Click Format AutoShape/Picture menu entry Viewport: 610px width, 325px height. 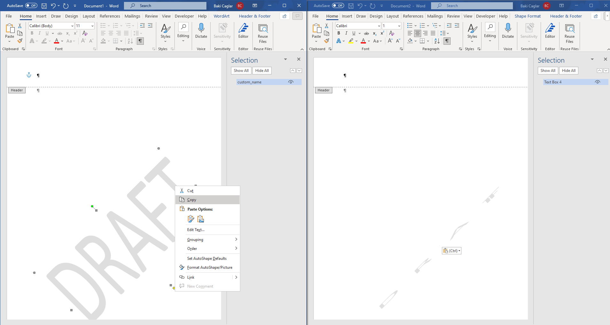208,267
